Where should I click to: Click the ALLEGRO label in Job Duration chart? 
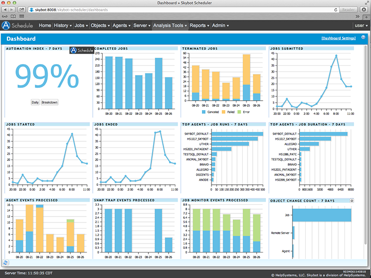point(290,144)
